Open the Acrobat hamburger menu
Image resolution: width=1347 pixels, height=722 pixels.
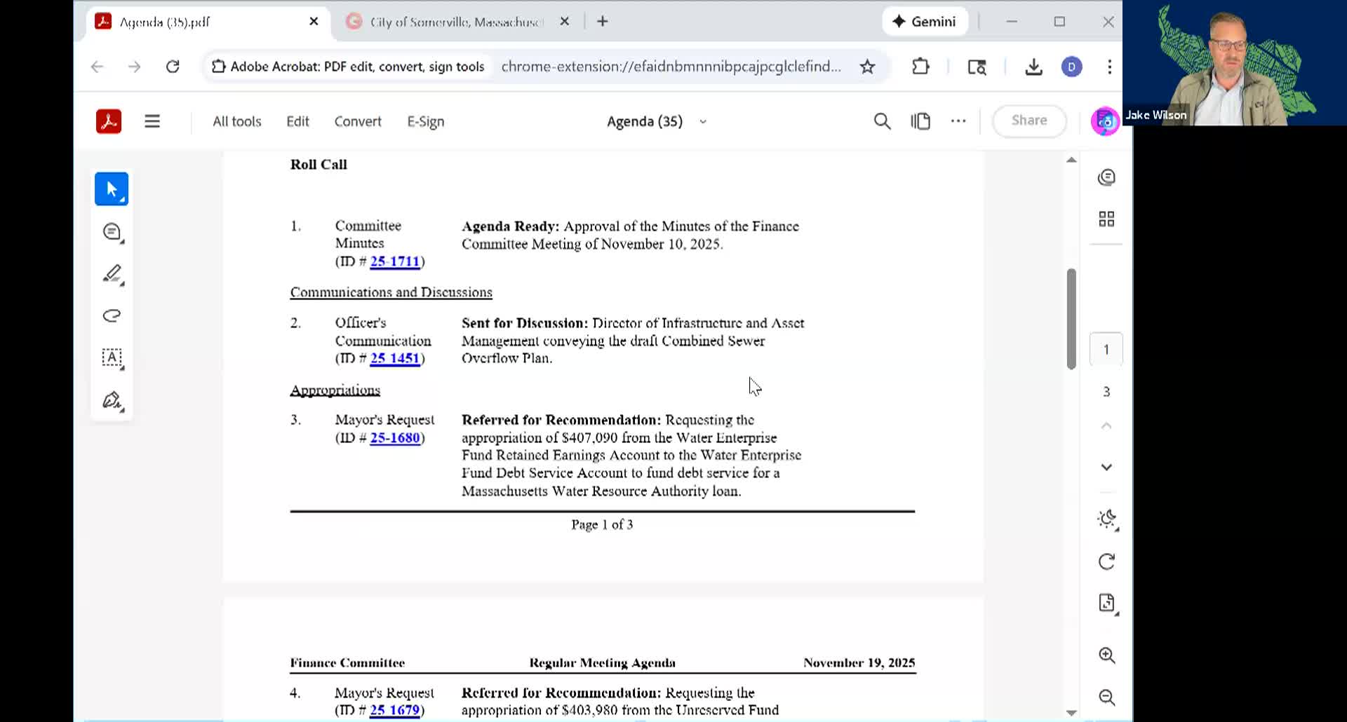pyautogui.click(x=152, y=121)
